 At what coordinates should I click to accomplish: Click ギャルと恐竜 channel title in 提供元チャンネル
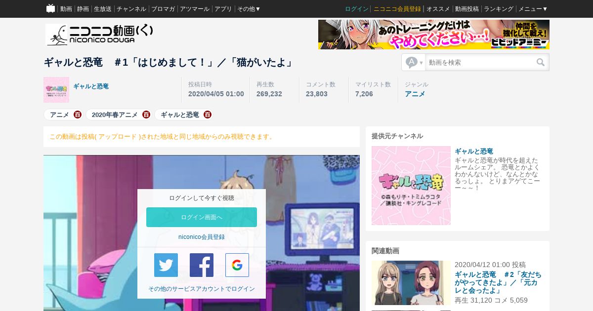coord(474,151)
